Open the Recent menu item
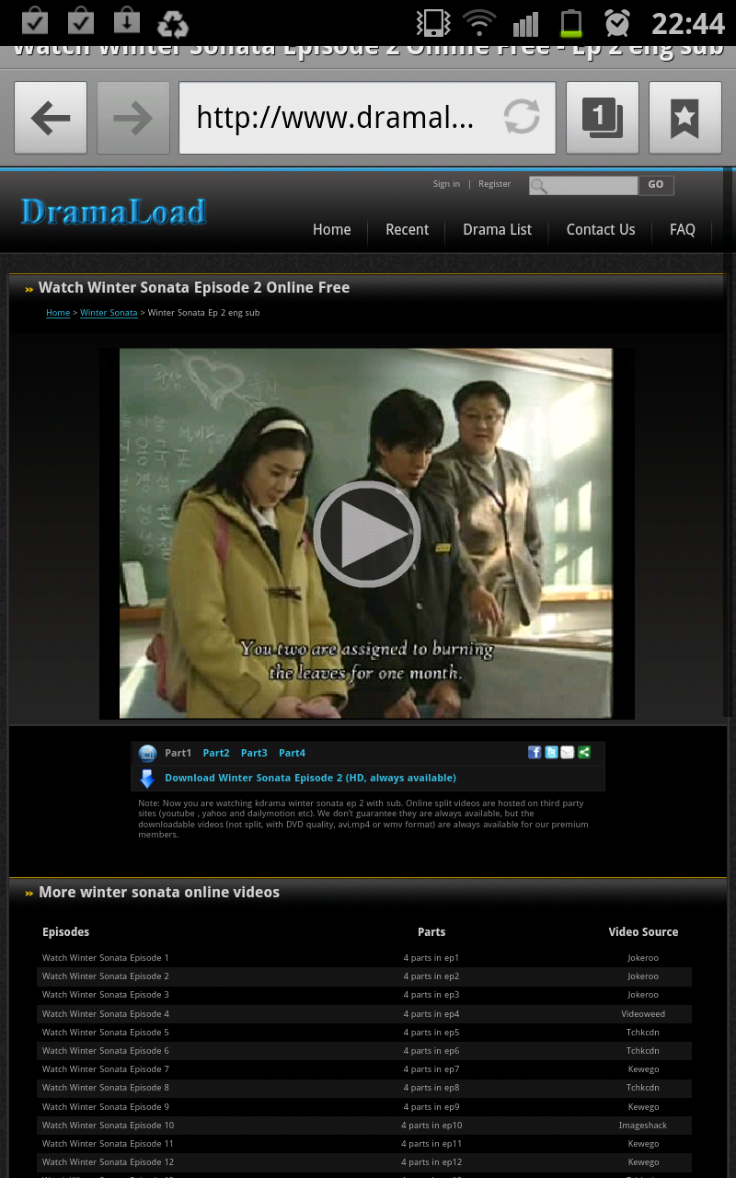 (407, 230)
